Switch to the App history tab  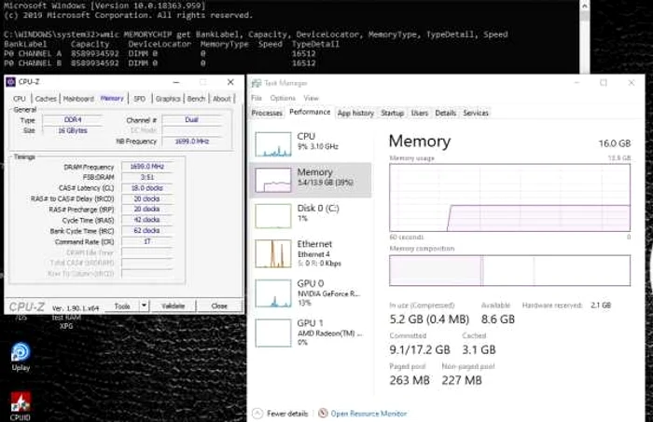355,113
